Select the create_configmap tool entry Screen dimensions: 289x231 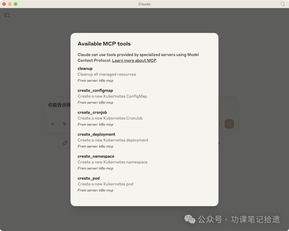pos(95,90)
